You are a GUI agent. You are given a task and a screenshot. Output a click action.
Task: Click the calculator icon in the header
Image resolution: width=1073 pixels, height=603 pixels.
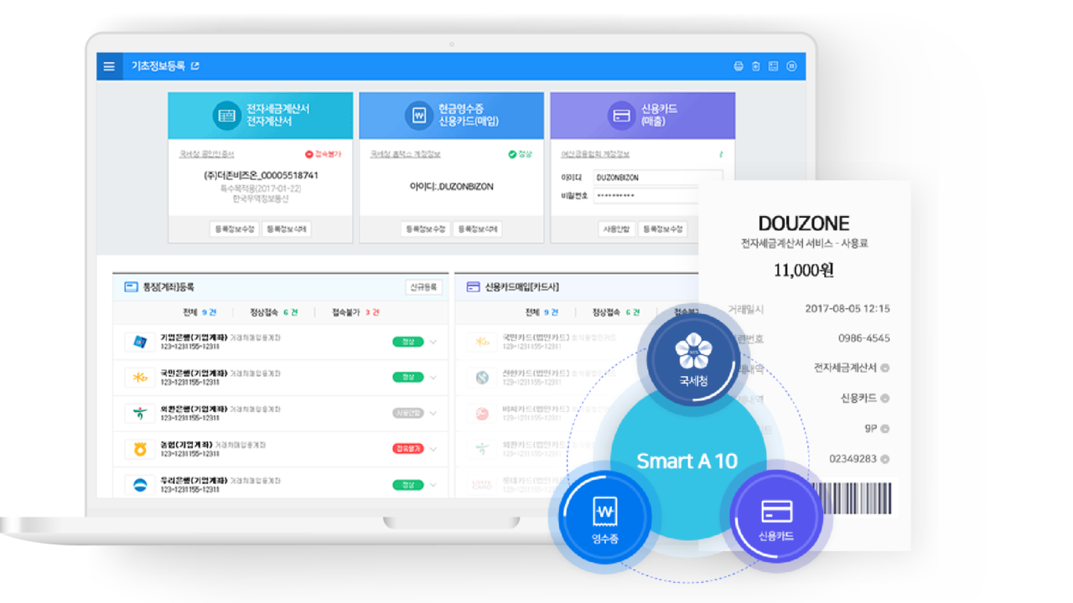tap(774, 66)
